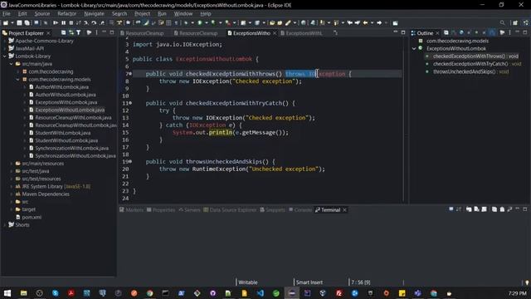Collapse ExceptionsWithoutLombok class in Outline
The width and height of the screenshot is (531, 299).
[414, 48]
